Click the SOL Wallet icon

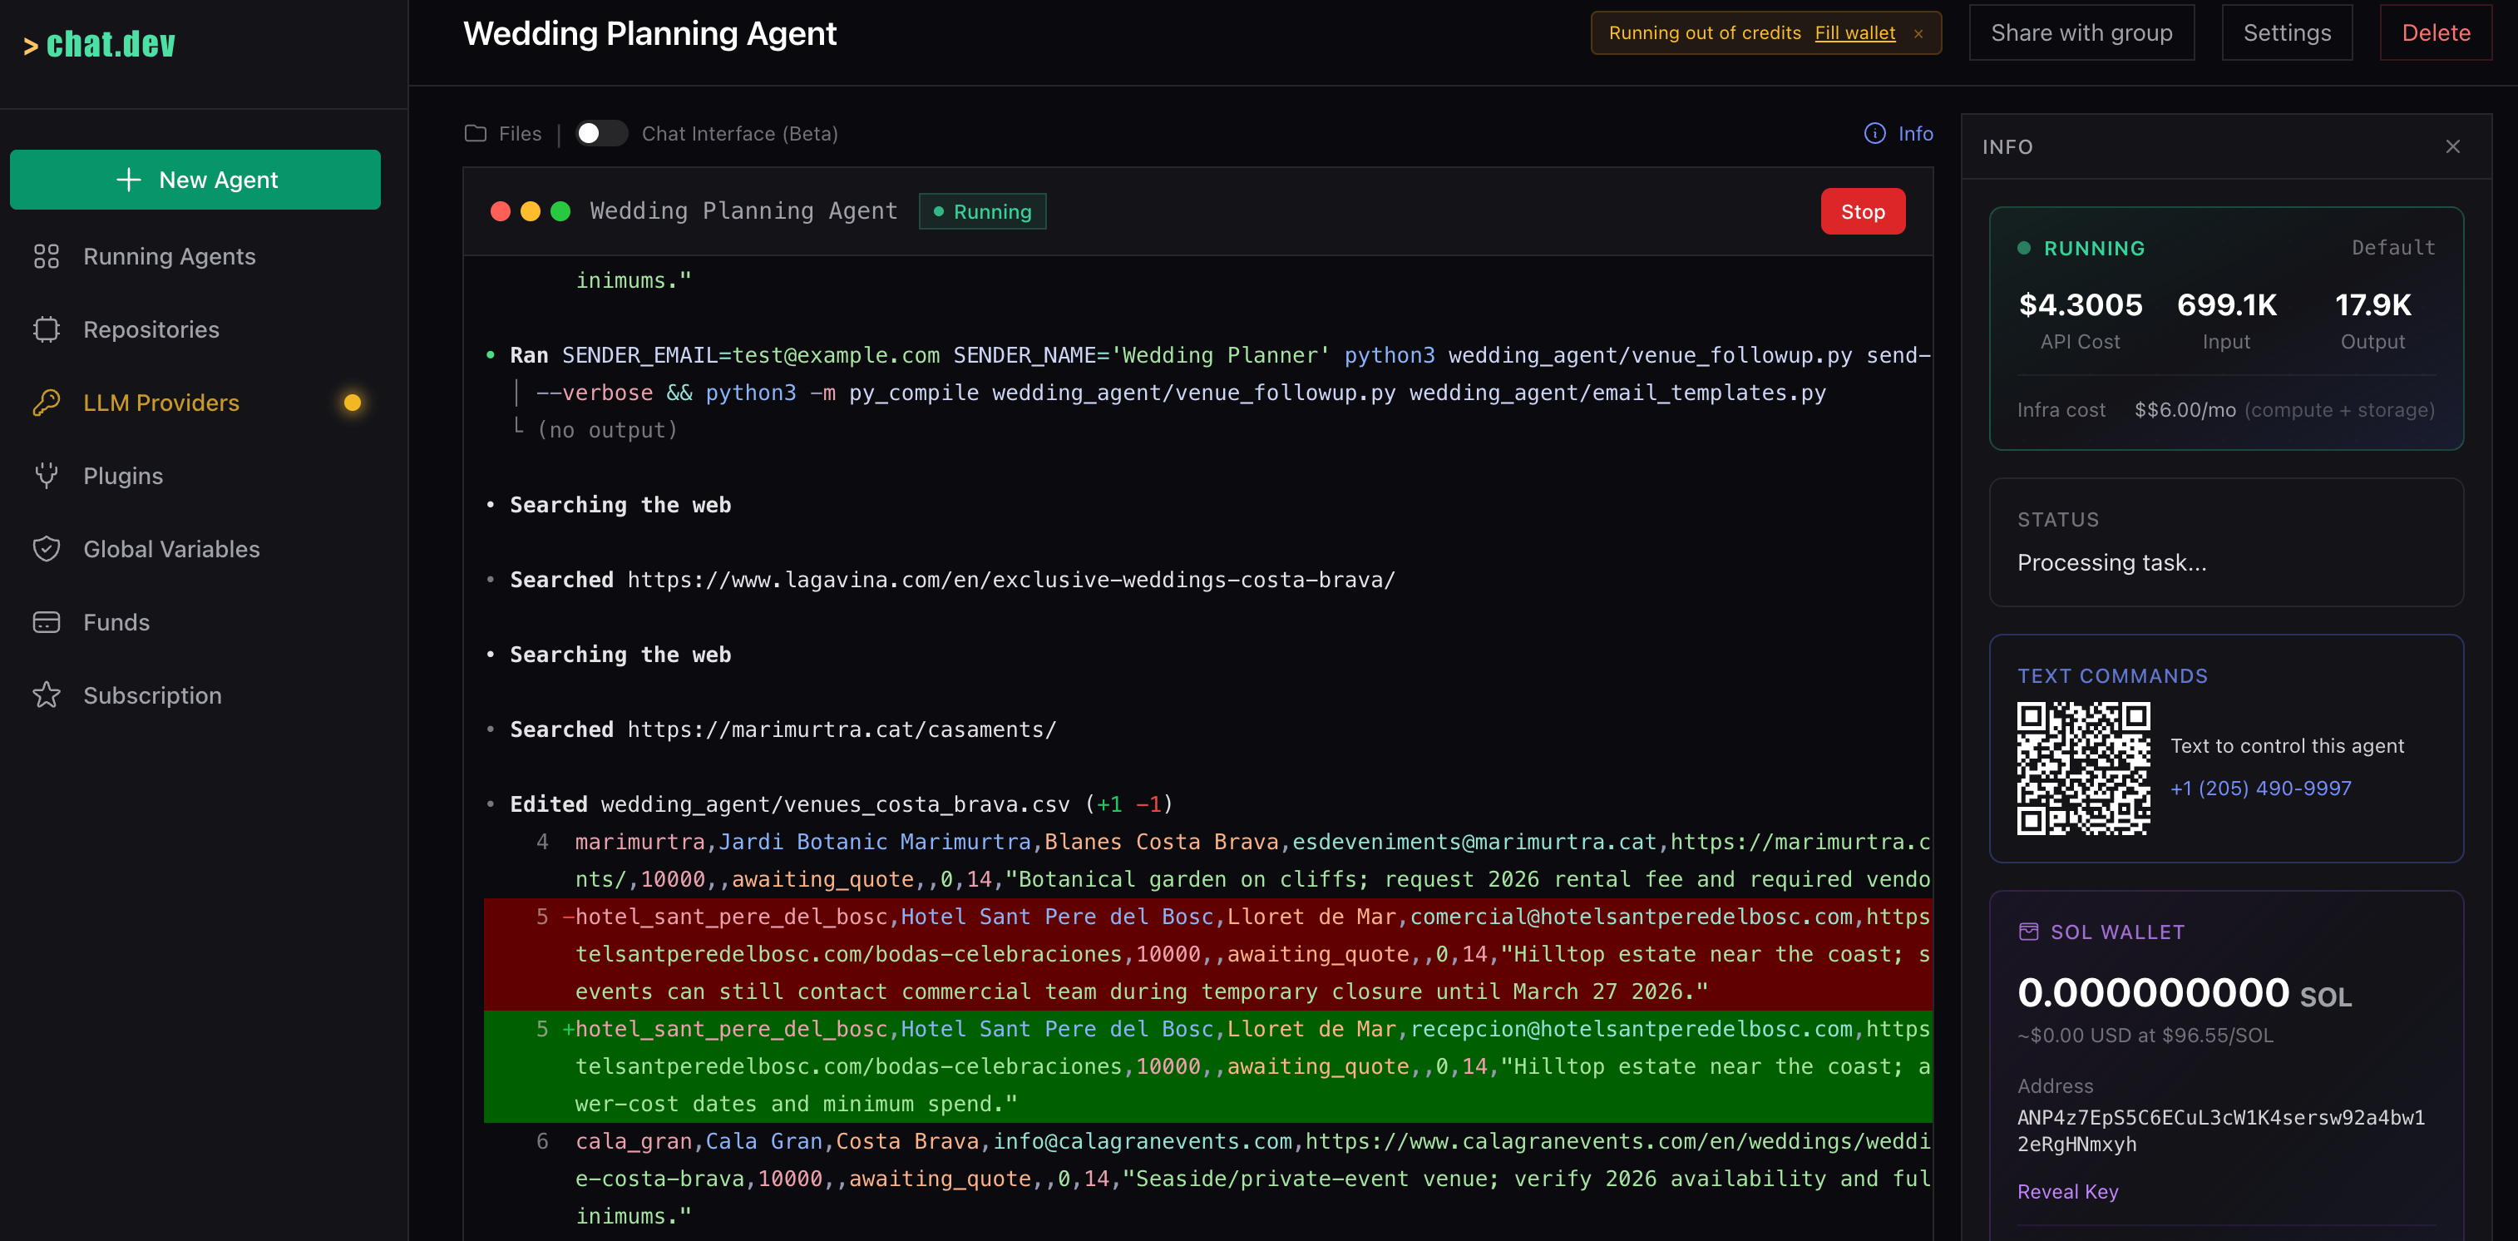[x=2028, y=932]
